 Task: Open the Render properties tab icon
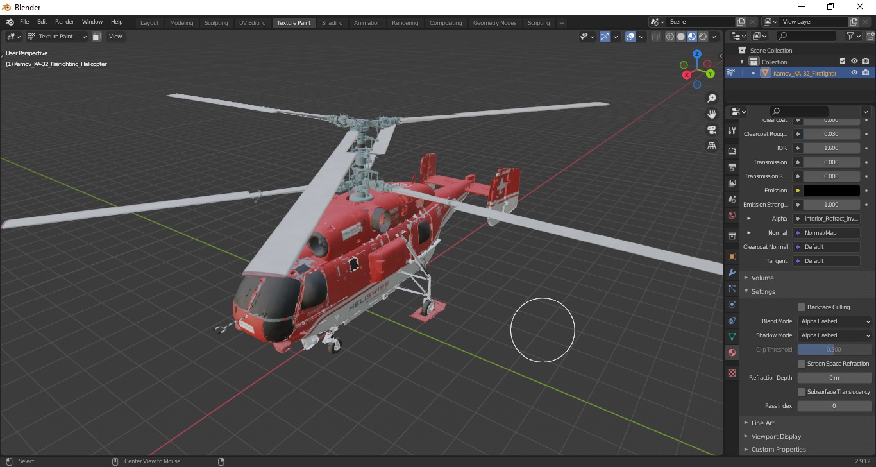[x=732, y=151]
